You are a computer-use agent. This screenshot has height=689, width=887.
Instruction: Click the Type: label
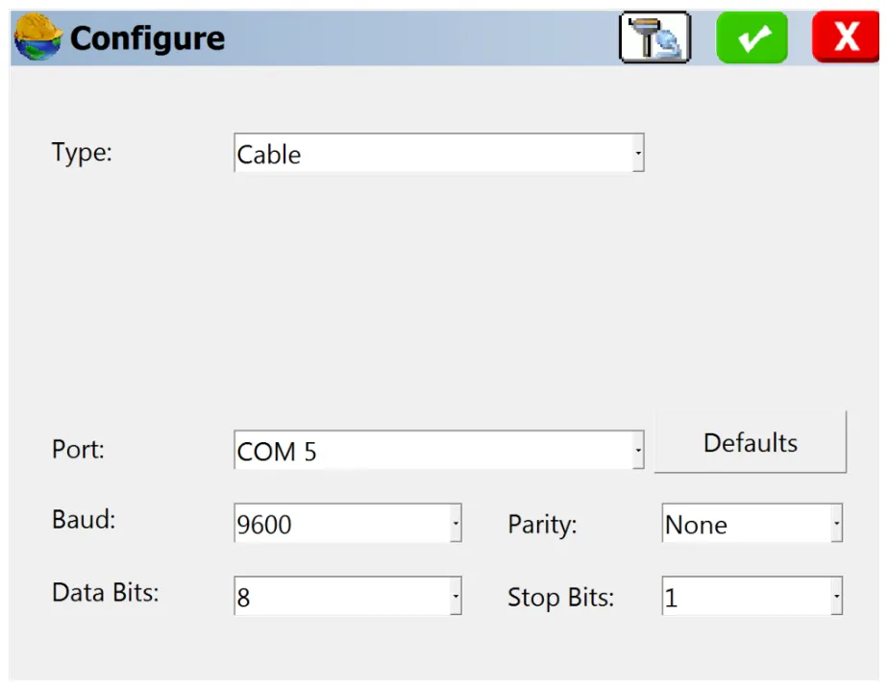(82, 153)
